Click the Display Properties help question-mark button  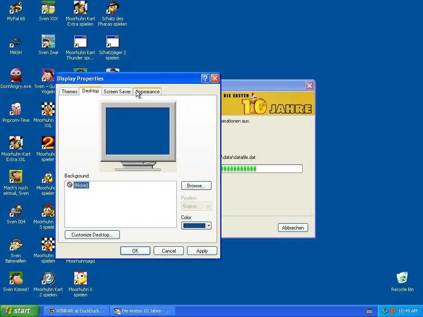pyautogui.click(x=205, y=78)
